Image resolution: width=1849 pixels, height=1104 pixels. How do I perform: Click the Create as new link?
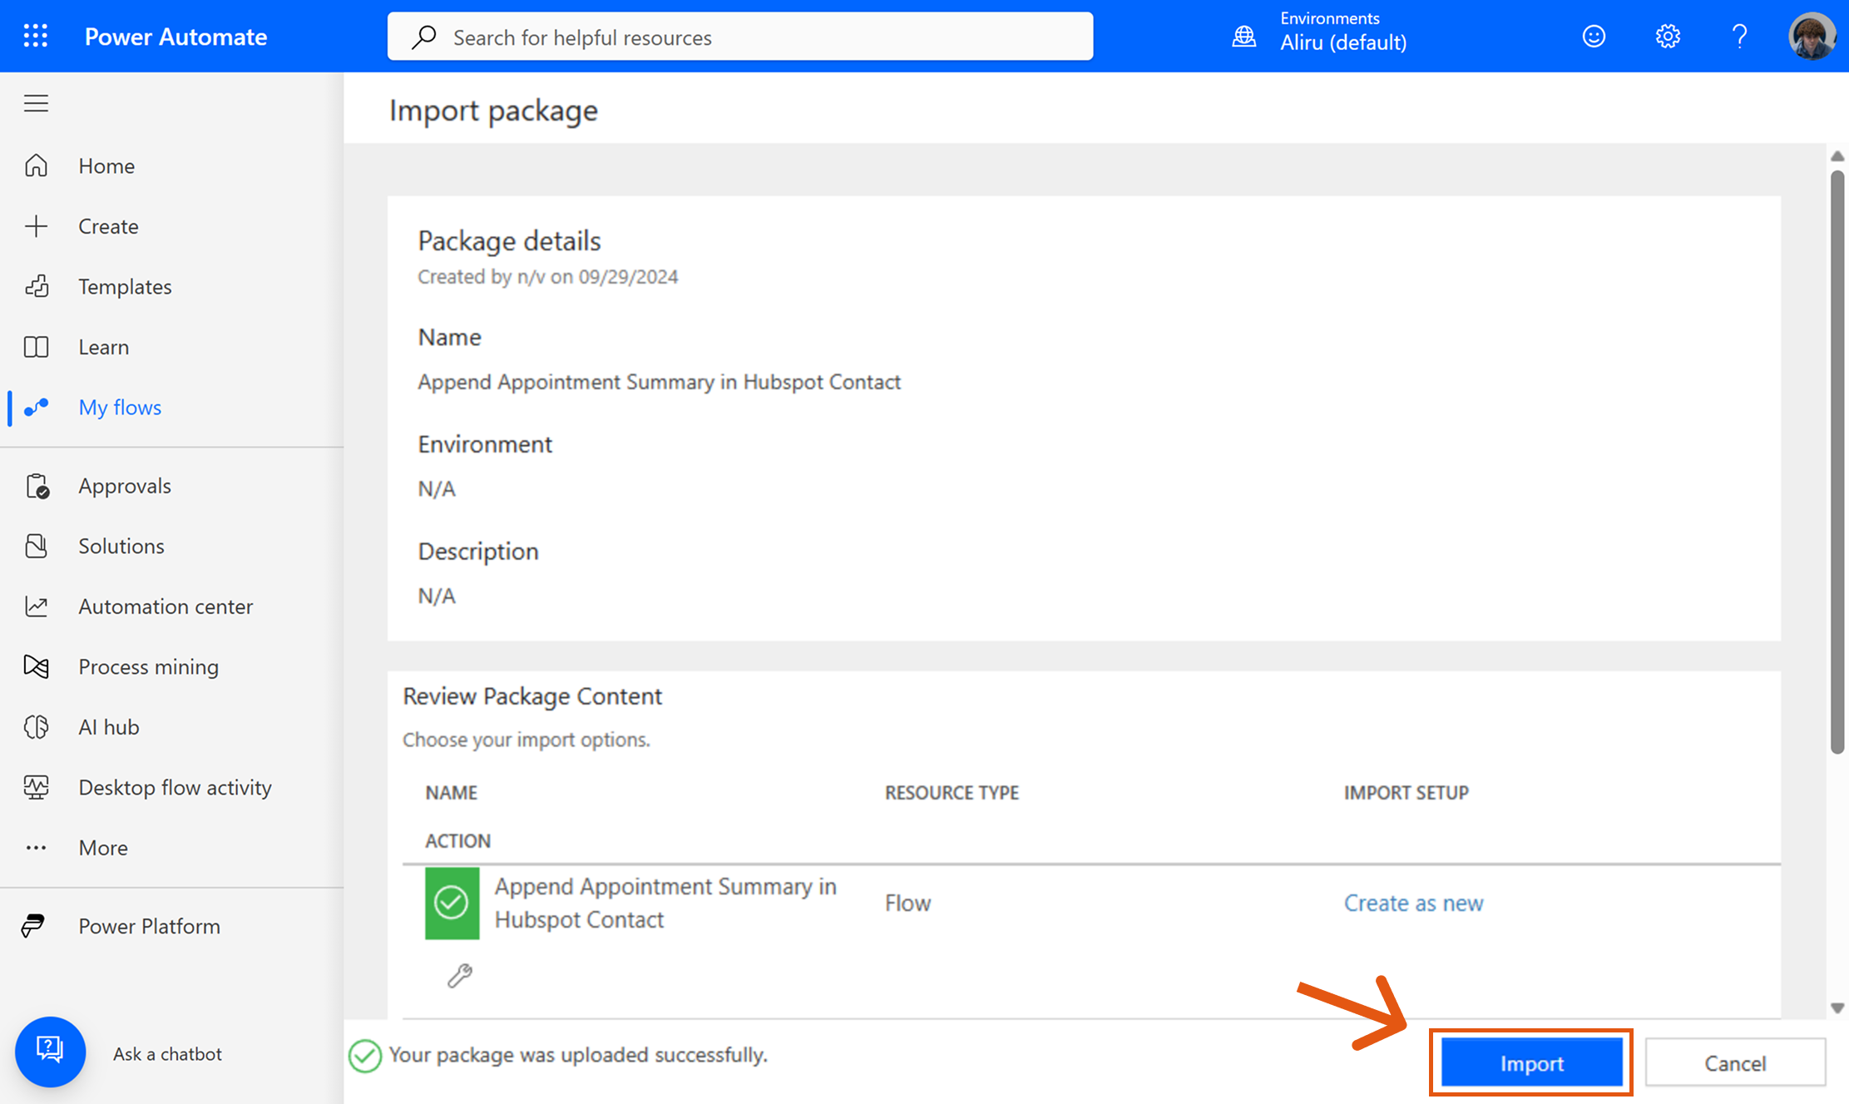tap(1413, 903)
